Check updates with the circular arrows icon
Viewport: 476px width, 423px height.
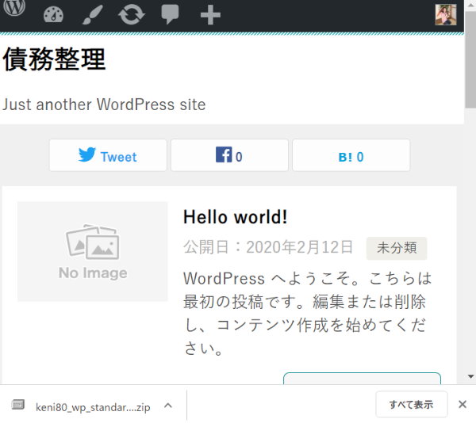click(x=131, y=15)
